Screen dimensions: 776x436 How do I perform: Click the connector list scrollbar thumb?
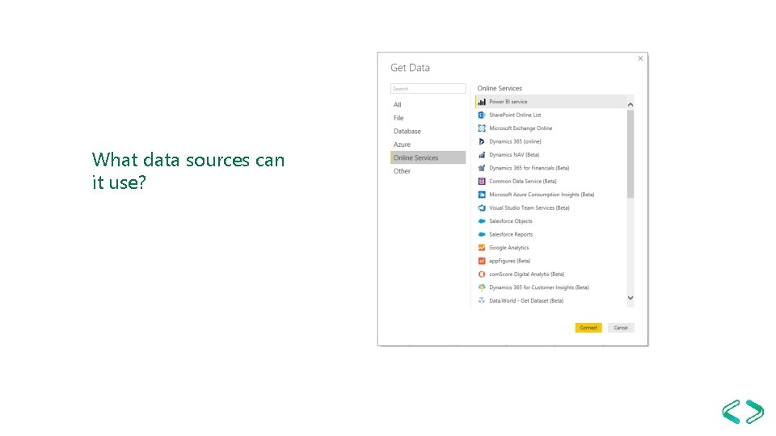(x=630, y=154)
